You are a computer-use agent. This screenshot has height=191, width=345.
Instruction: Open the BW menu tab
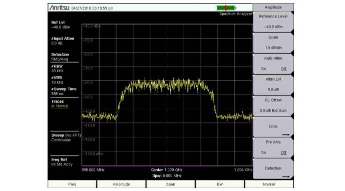point(220,184)
